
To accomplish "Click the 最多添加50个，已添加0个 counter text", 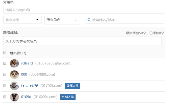I will point(145,33).
